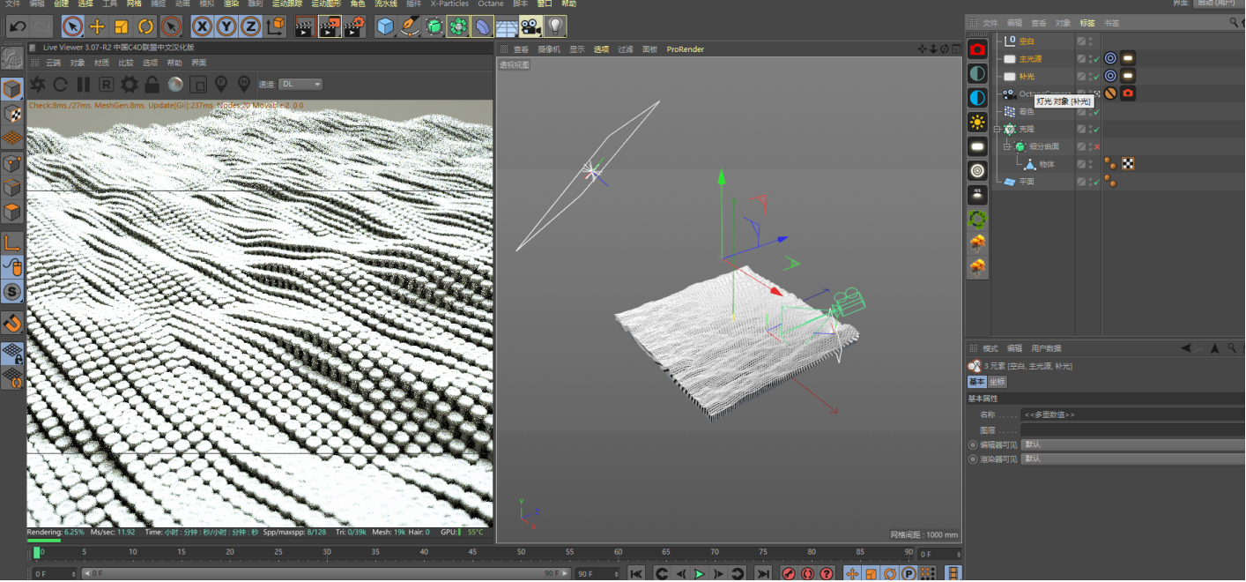The image size is (1246, 582).
Task: Click the 摄像机 viewport menu
Action: [549, 49]
